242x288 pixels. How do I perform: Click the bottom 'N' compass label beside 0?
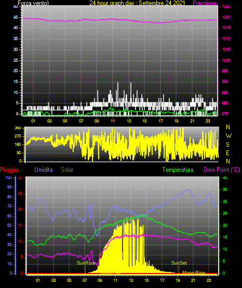[x=228, y=161]
